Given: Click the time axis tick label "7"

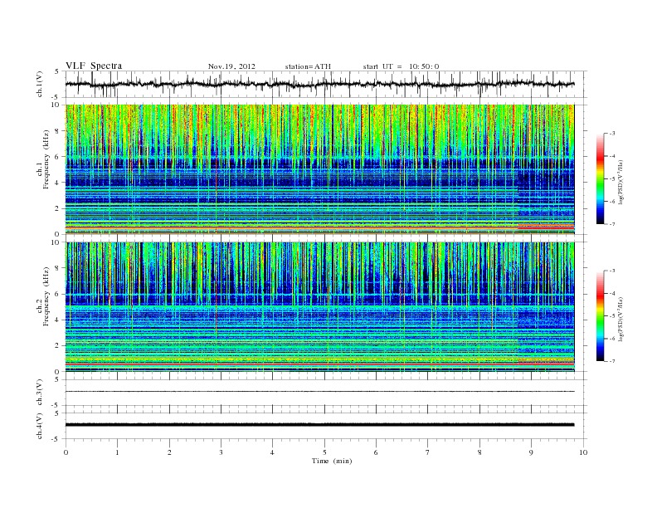Looking at the screenshot, I should (x=428, y=452).
